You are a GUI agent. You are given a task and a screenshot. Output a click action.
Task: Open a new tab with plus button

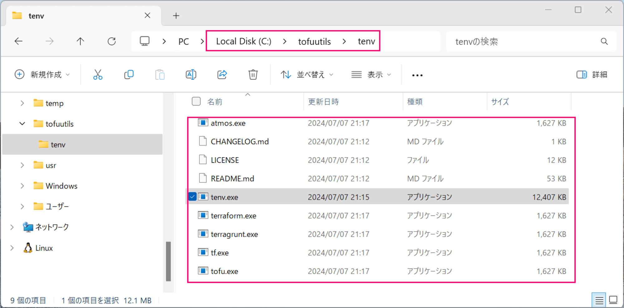(176, 16)
